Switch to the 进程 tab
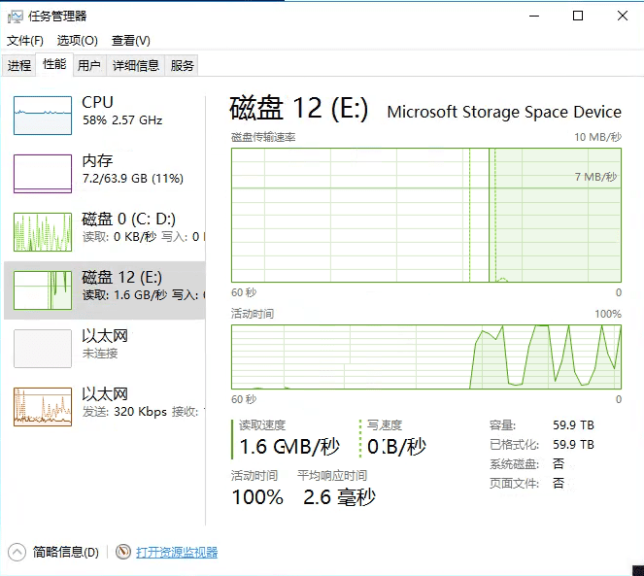Image resolution: width=644 pixels, height=576 pixels. click(x=19, y=65)
